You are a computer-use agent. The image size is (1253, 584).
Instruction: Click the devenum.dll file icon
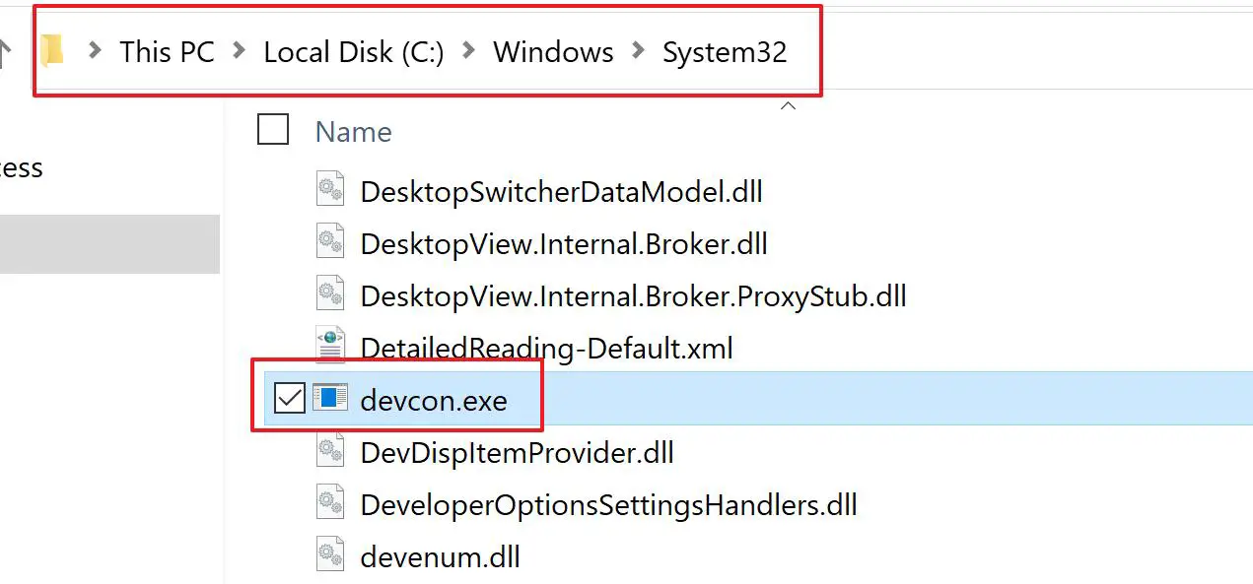click(330, 556)
